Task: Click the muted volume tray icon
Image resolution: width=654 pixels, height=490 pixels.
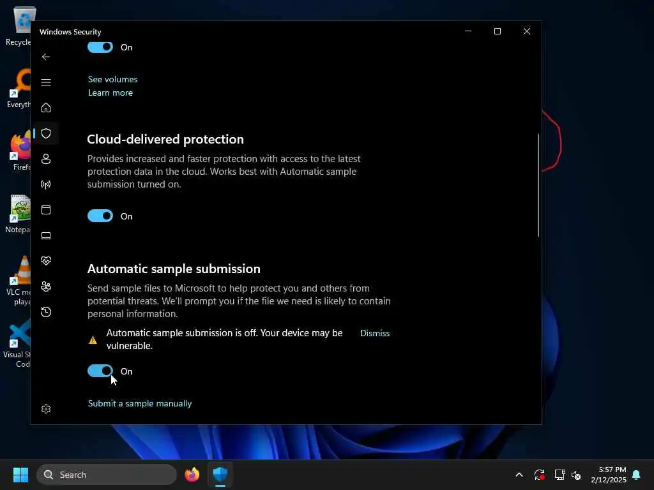Action: point(576,475)
